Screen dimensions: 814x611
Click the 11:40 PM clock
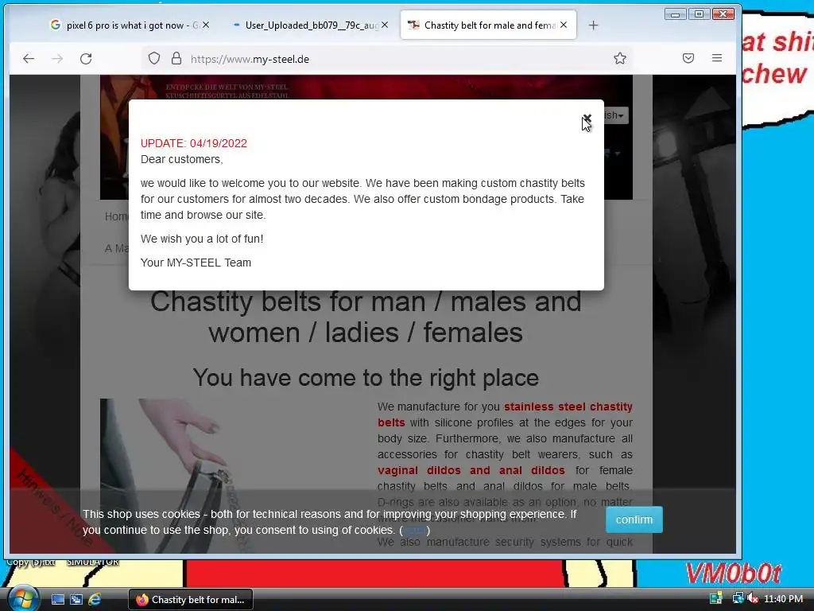(x=783, y=598)
